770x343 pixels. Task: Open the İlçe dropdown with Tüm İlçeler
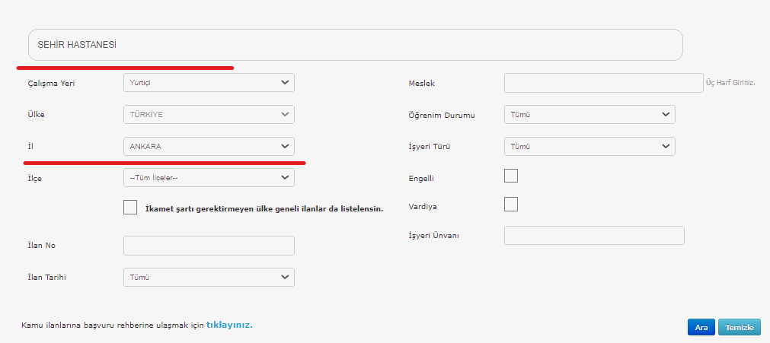(x=209, y=178)
